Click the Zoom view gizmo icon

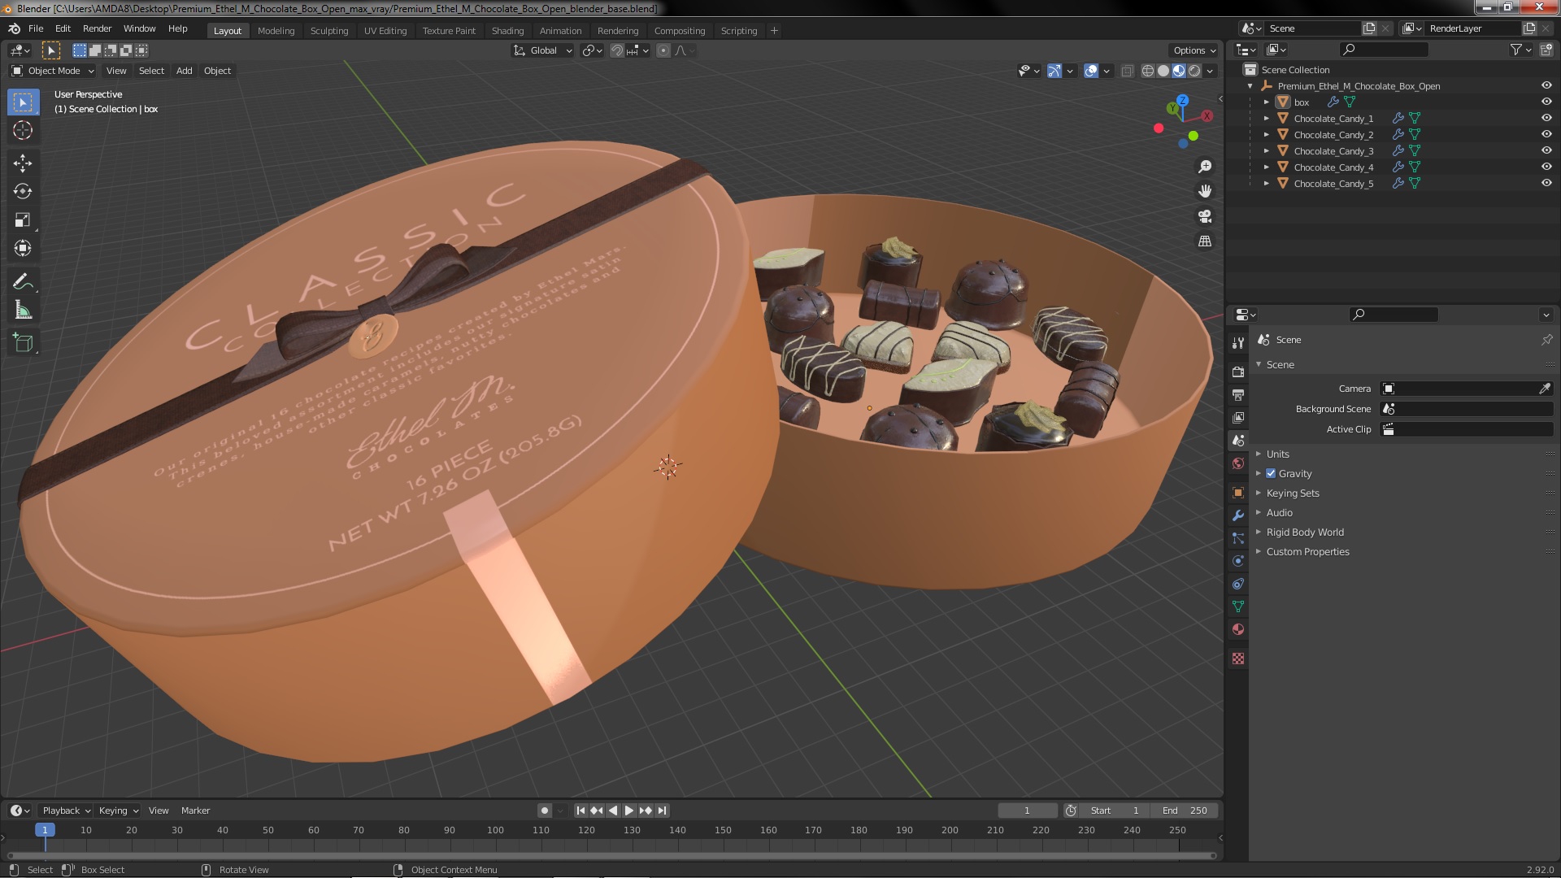[x=1205, y=167]
